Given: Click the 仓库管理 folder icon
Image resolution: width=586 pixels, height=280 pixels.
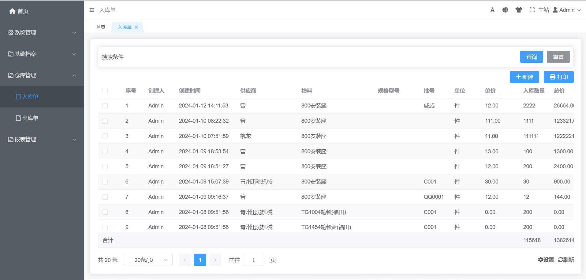Looking at the screenshot, I should pyautogui.click(x=11, y=75).
